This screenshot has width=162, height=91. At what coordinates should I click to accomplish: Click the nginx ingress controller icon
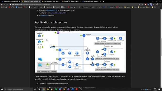click(77, 65)
